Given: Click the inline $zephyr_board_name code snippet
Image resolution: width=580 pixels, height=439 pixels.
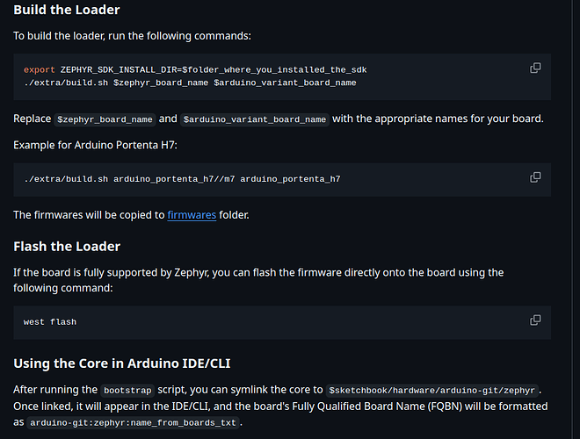Looking at the screenshot, I should point(105,119).
